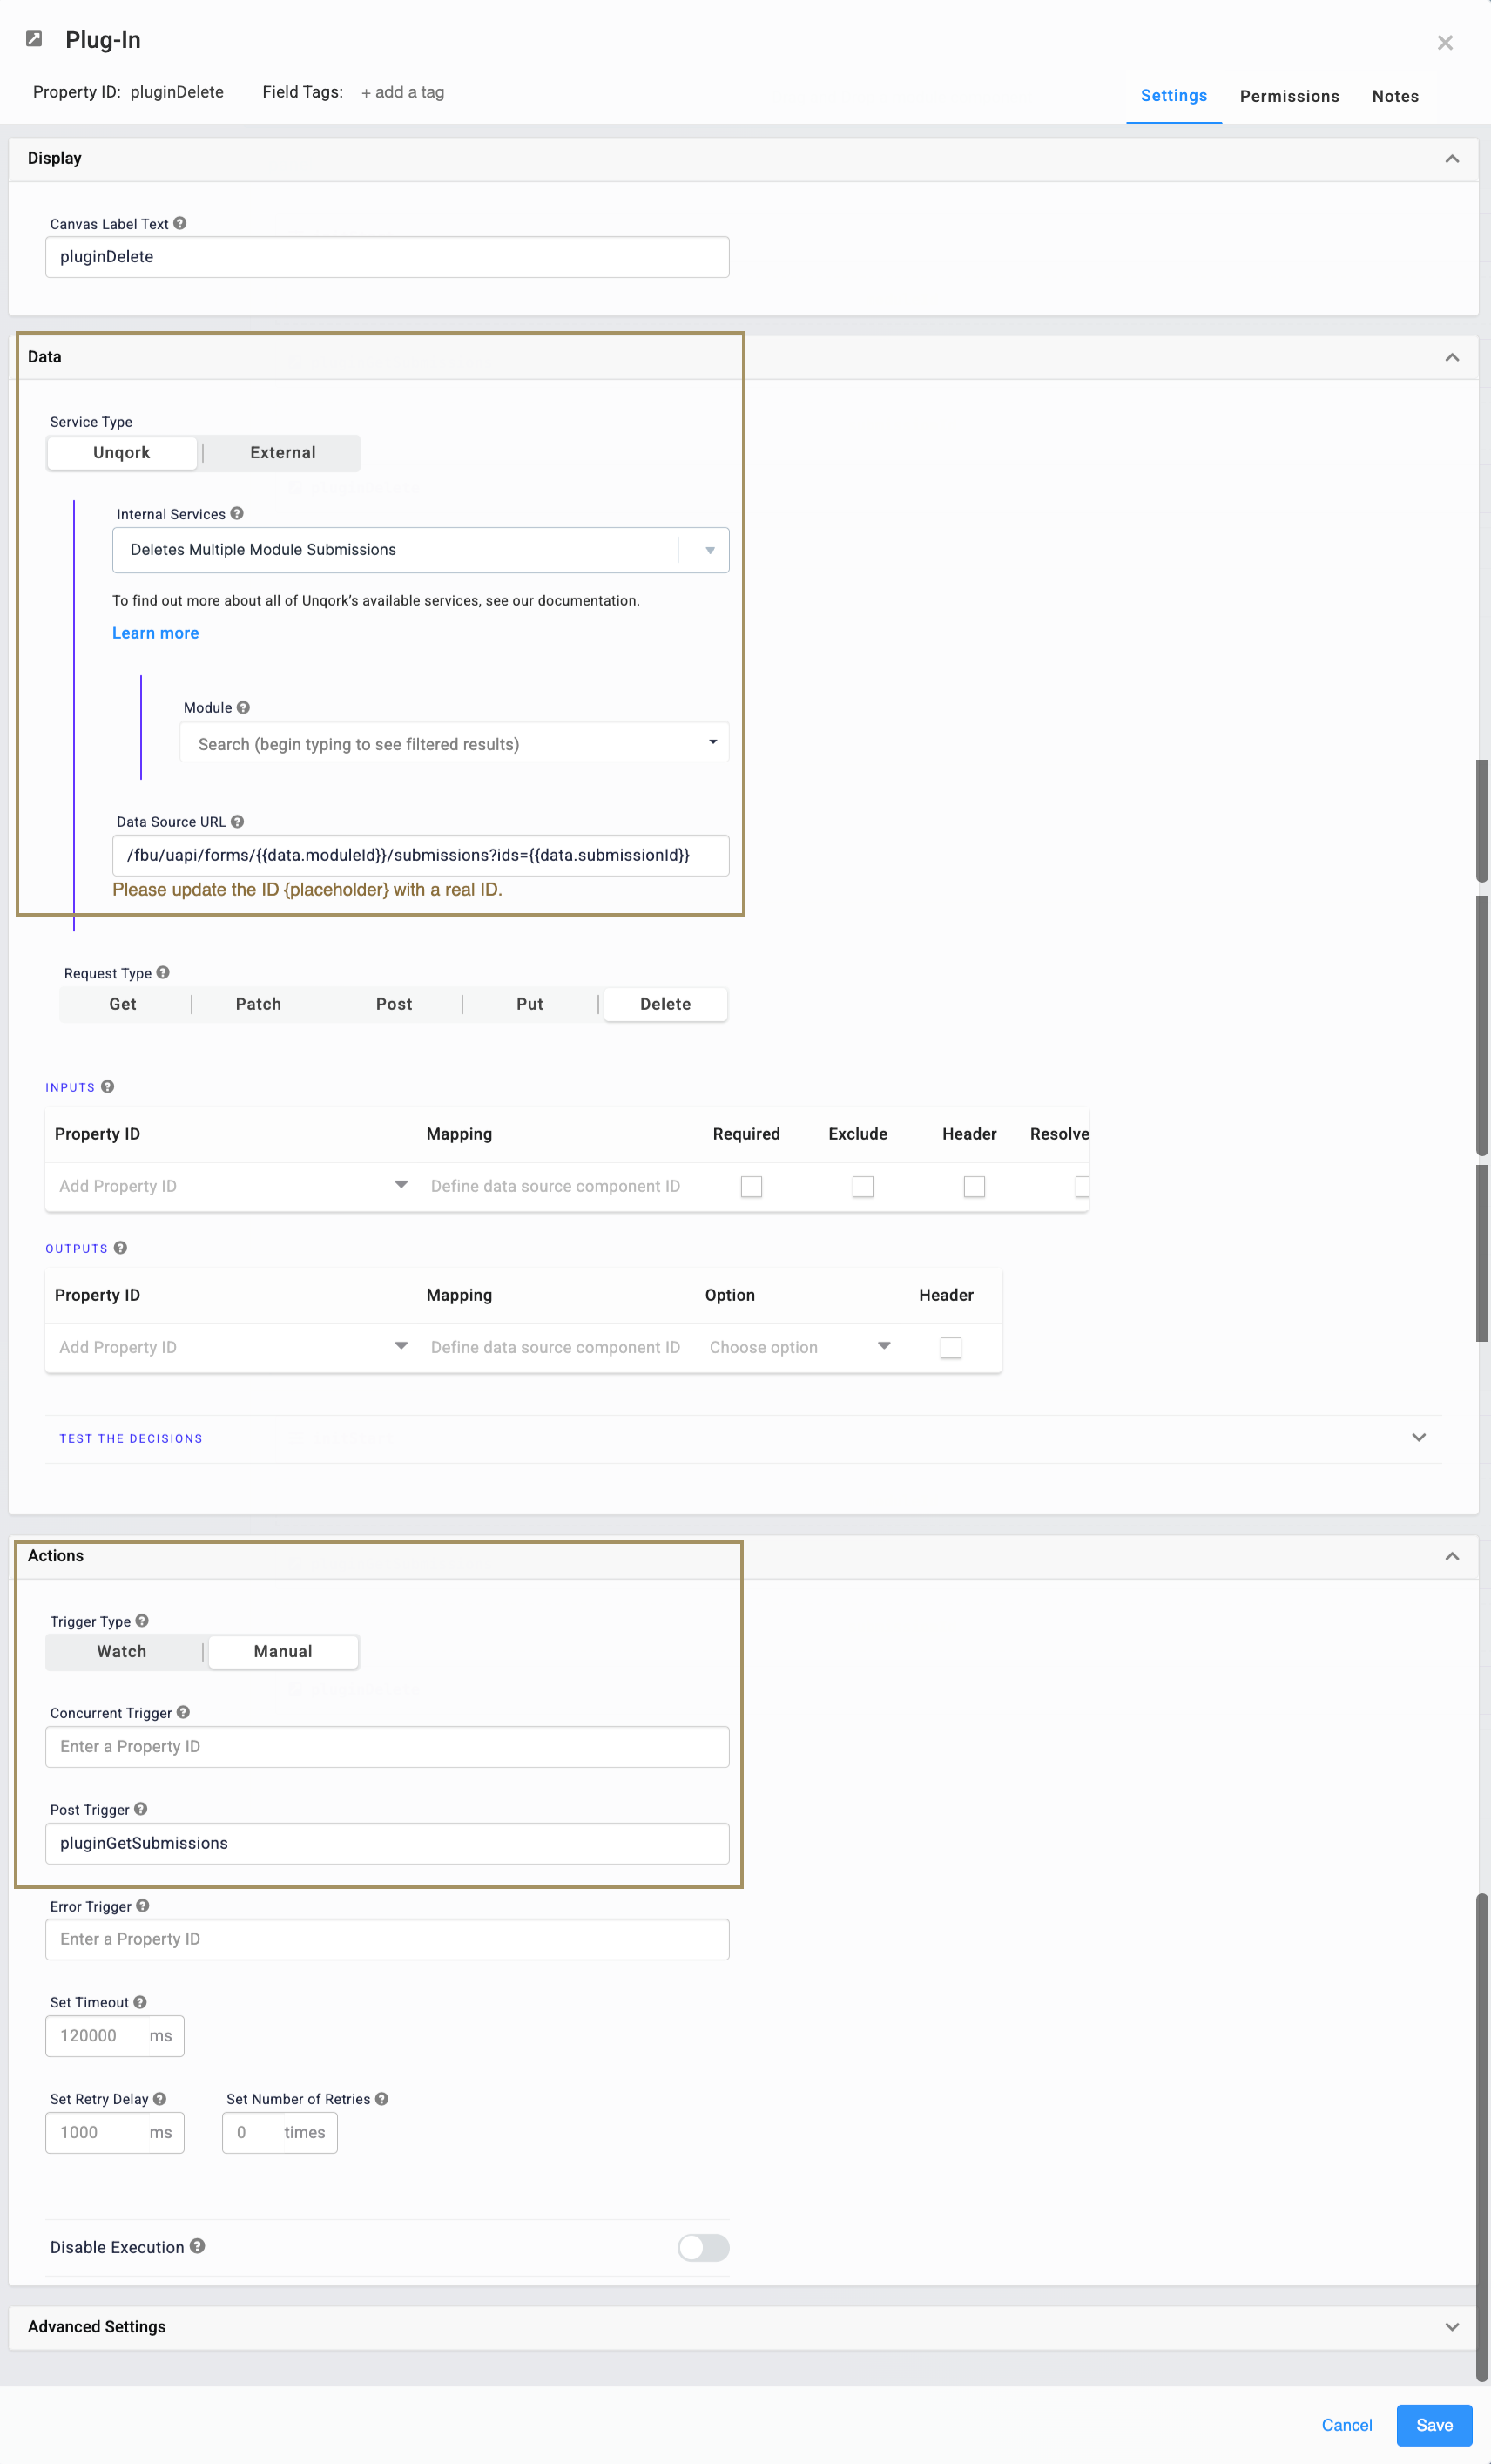The width and height of the screenshot is (1491, 2464).
Task: Enable the Disable Execution toggle
Action: [x=703, y=2247]
